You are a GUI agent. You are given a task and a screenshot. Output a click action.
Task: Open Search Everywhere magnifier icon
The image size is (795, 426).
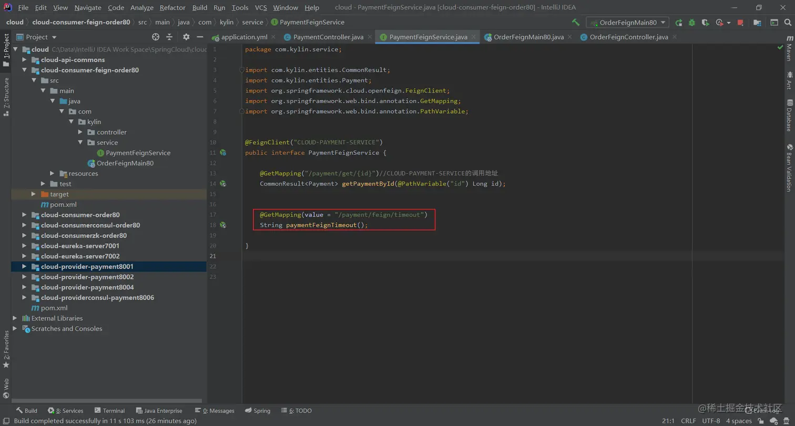coord(787,23)
